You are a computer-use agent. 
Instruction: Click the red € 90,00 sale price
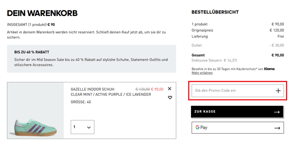click(x=157, y=89)
